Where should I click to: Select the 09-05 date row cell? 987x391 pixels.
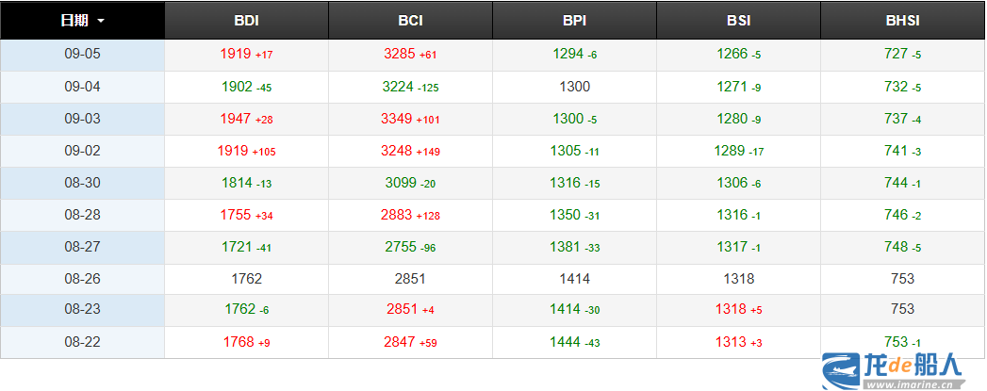pos(82,54)
